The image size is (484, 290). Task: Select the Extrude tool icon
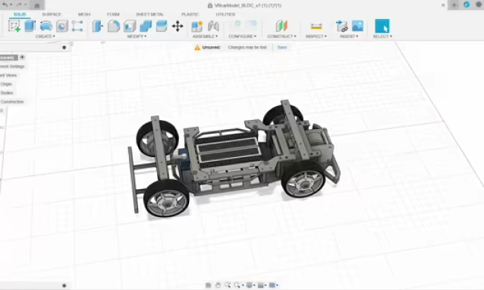click(30, 26)
